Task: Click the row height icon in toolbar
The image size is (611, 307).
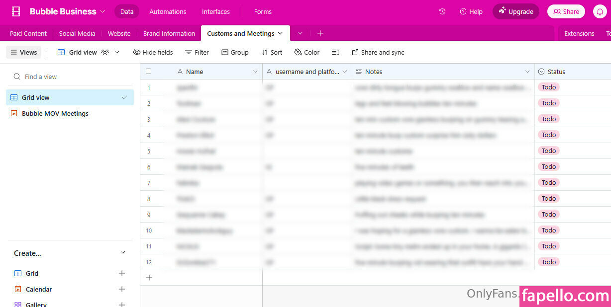Action: [x=335, y=52]
